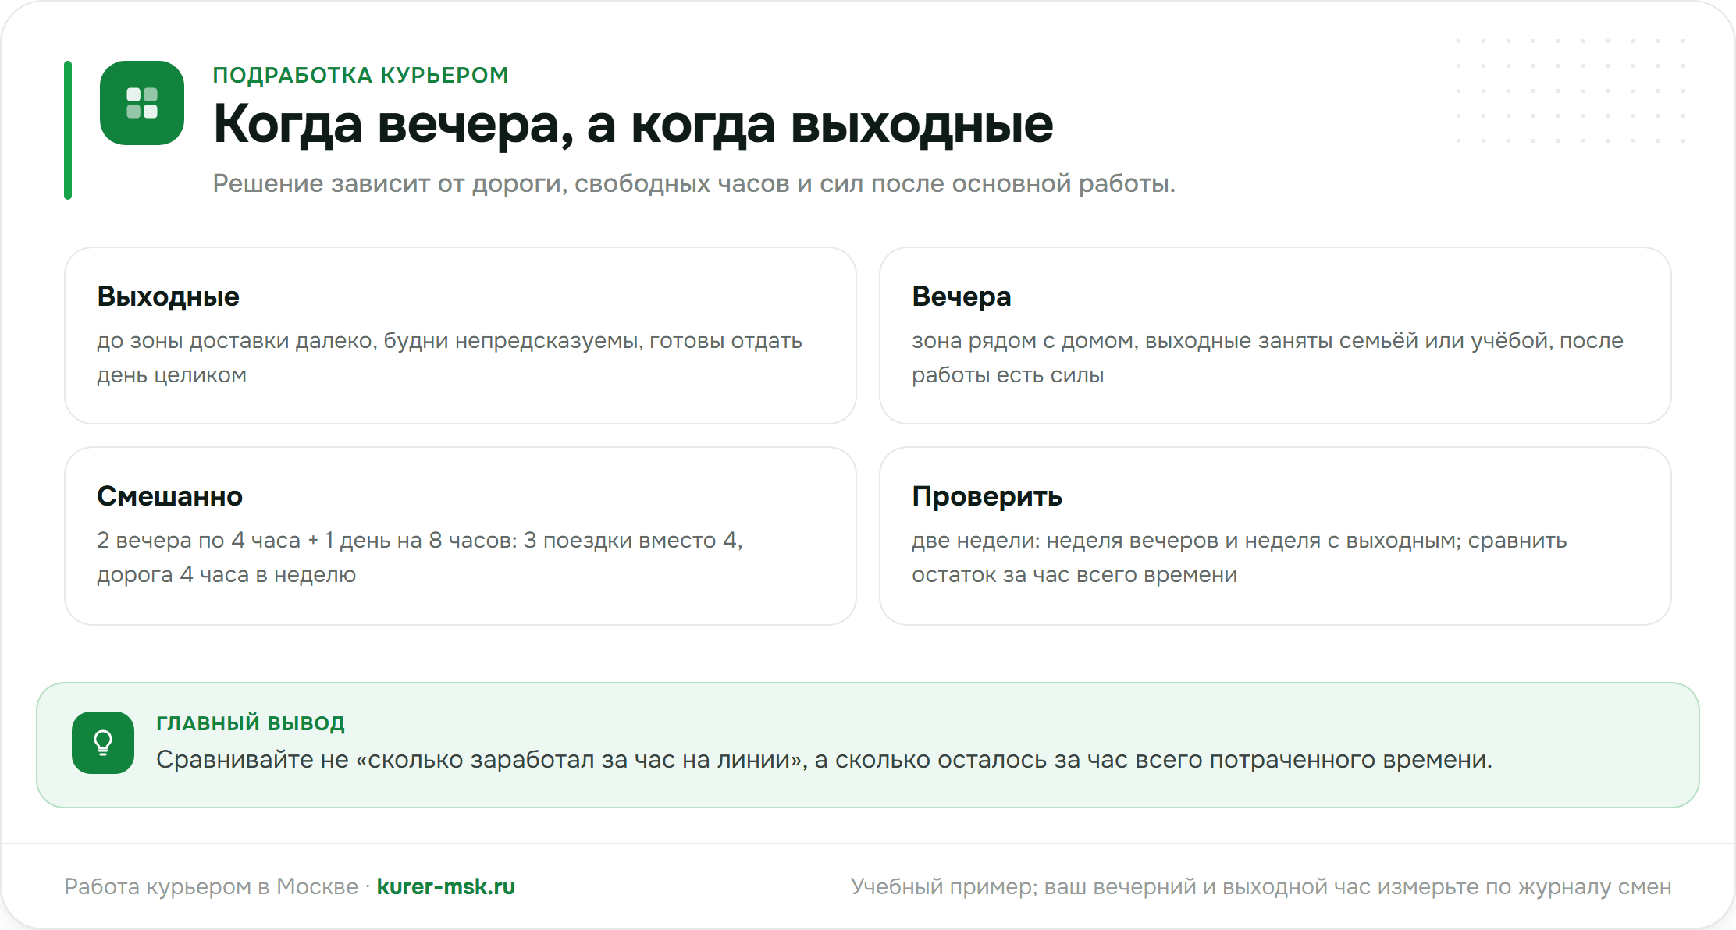Click description «зона рядом с домом»
The image size is (1736, 930).
tap(1268, 357)
